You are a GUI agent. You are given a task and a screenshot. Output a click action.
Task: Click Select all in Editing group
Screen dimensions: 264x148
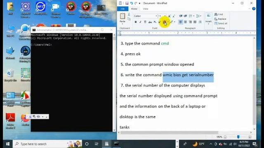point(221,23)
